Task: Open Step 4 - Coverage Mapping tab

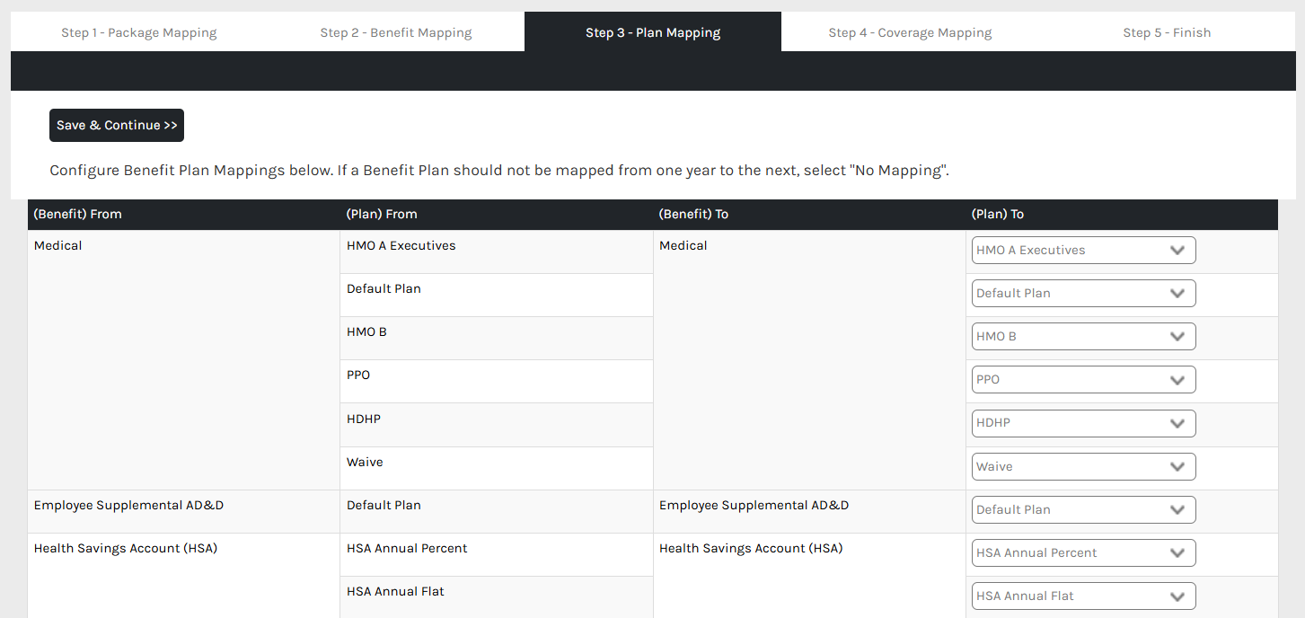Action: point(910,32)
